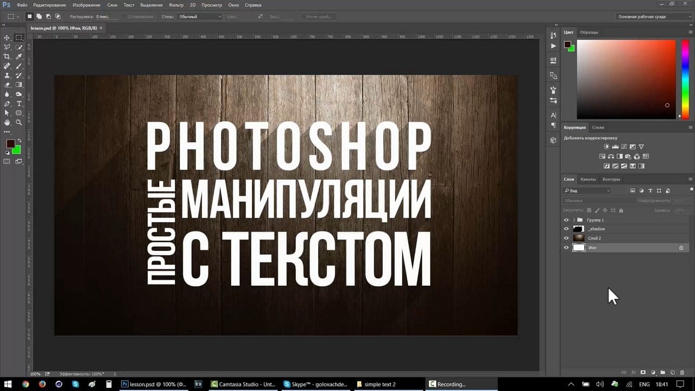Open the Цвет panel options menu
Image resolution: width=695 pixels, height=391 pixels.
[x=691, y=32]
